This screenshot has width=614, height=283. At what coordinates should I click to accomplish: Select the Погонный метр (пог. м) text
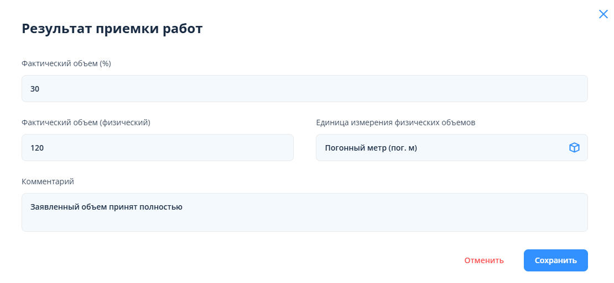(371, 148)
